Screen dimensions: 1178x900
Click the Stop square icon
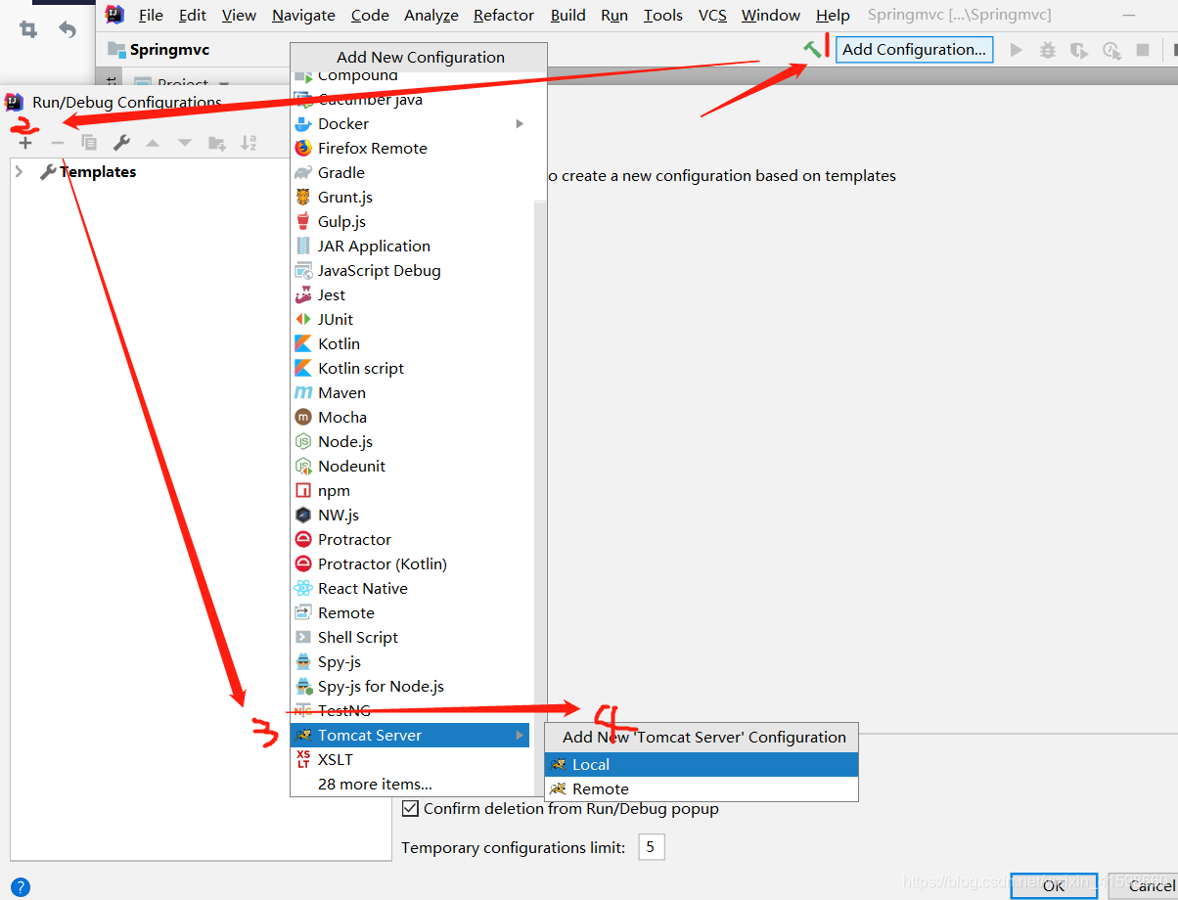point(1142,50)
